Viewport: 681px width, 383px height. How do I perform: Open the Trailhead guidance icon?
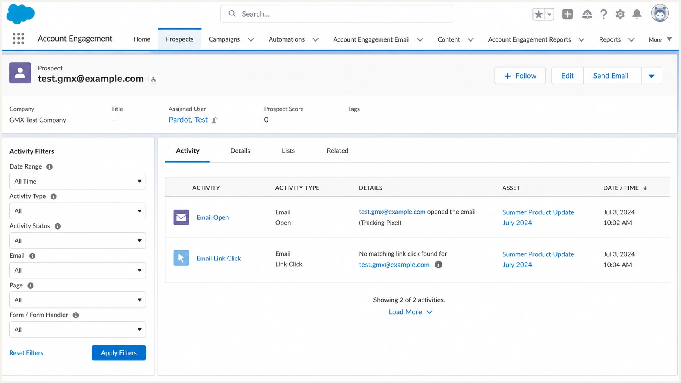587,14
